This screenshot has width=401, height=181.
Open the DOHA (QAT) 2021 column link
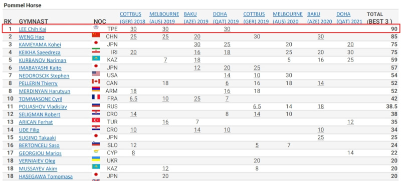coord(349,18)
